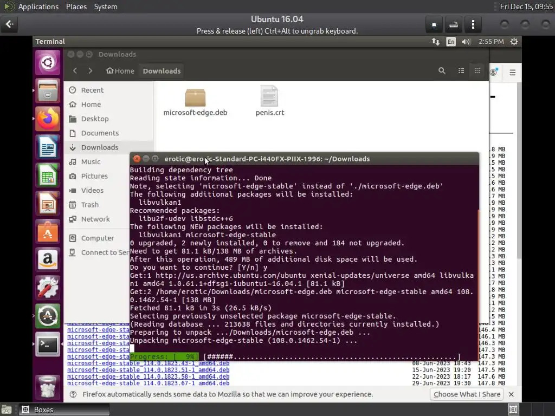Click Downloads in the path bar
Screen dimensions: 555x416
pos(162,71)
